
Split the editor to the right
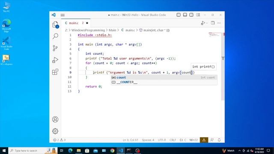pos(213,23)
